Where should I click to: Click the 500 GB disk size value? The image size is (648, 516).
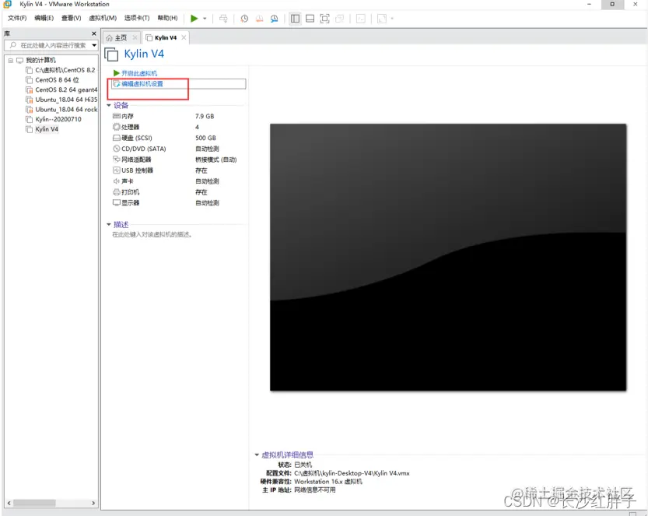[205, 138]
